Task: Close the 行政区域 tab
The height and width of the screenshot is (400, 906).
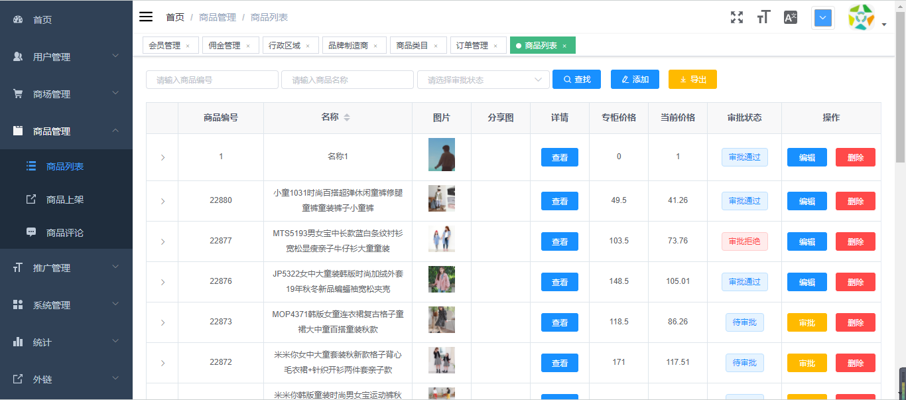Action: [308, 46]
